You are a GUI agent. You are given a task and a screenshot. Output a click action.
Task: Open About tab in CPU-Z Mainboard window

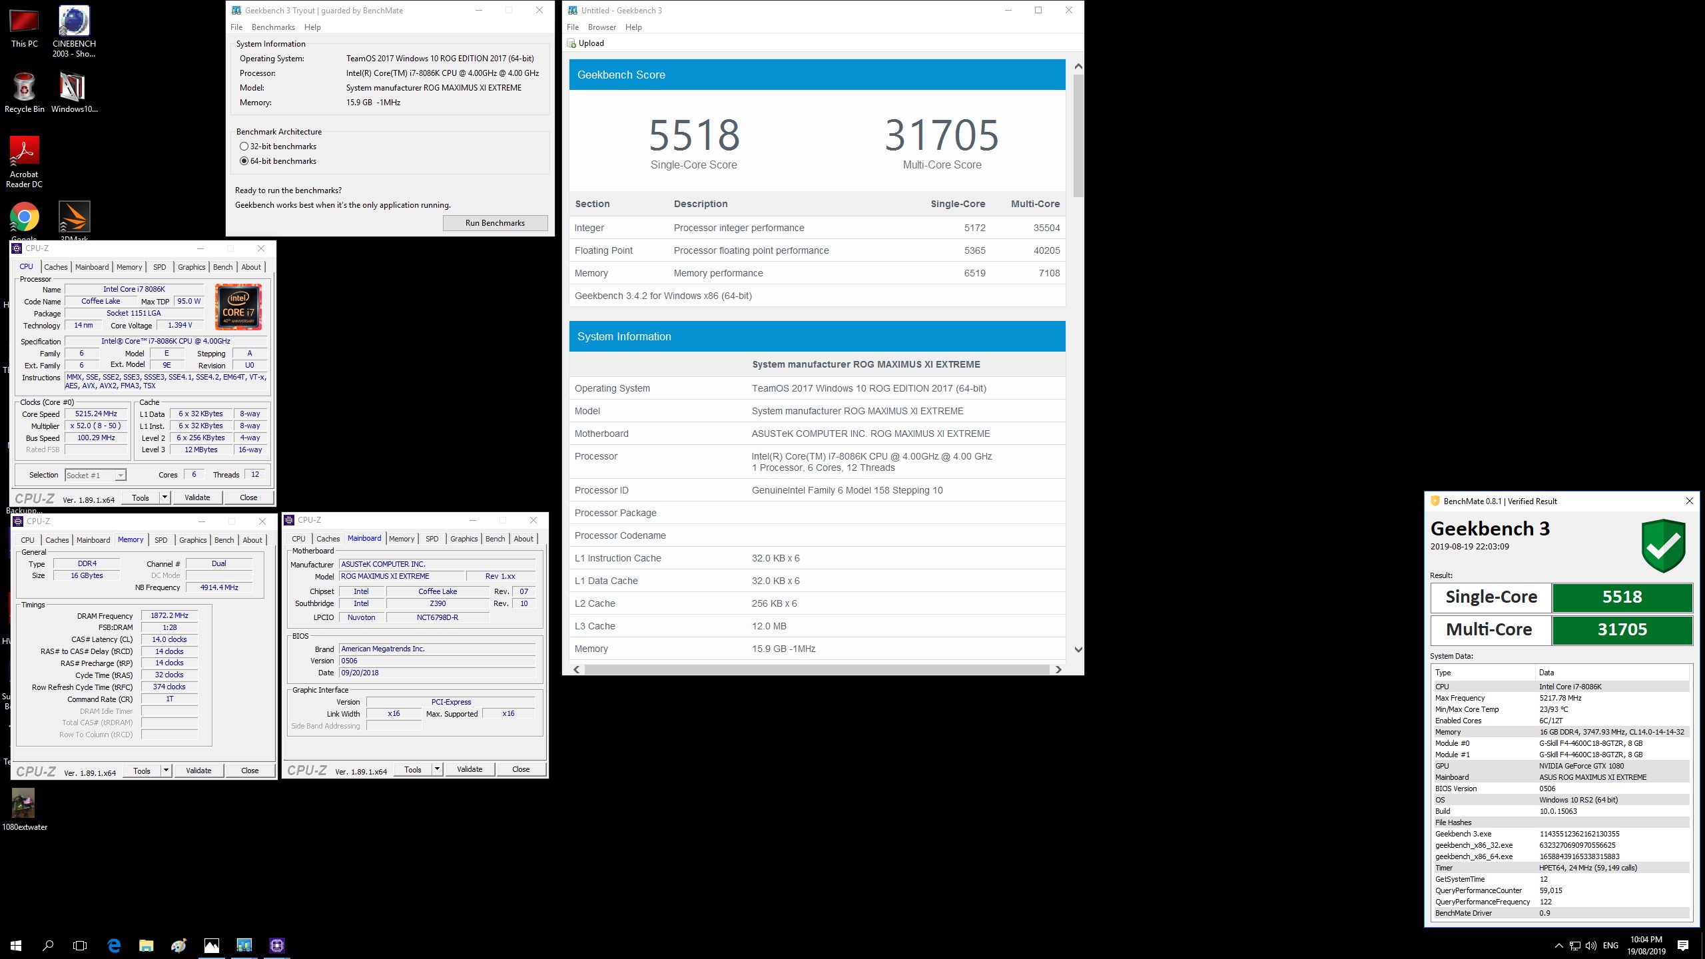point(523,539)
